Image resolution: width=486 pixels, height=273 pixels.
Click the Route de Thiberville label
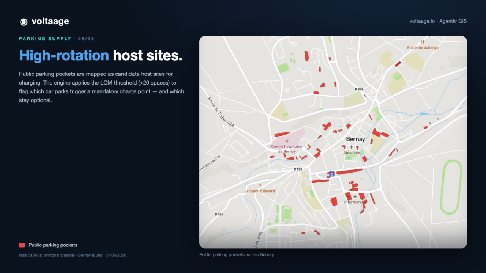click(221, 112)
